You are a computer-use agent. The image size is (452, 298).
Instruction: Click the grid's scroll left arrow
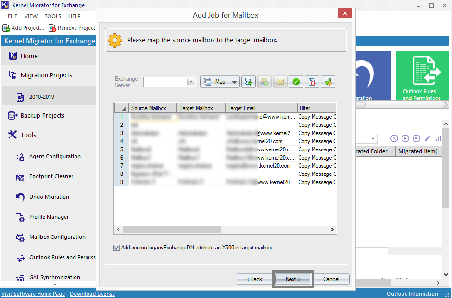(x=118, y=229)
